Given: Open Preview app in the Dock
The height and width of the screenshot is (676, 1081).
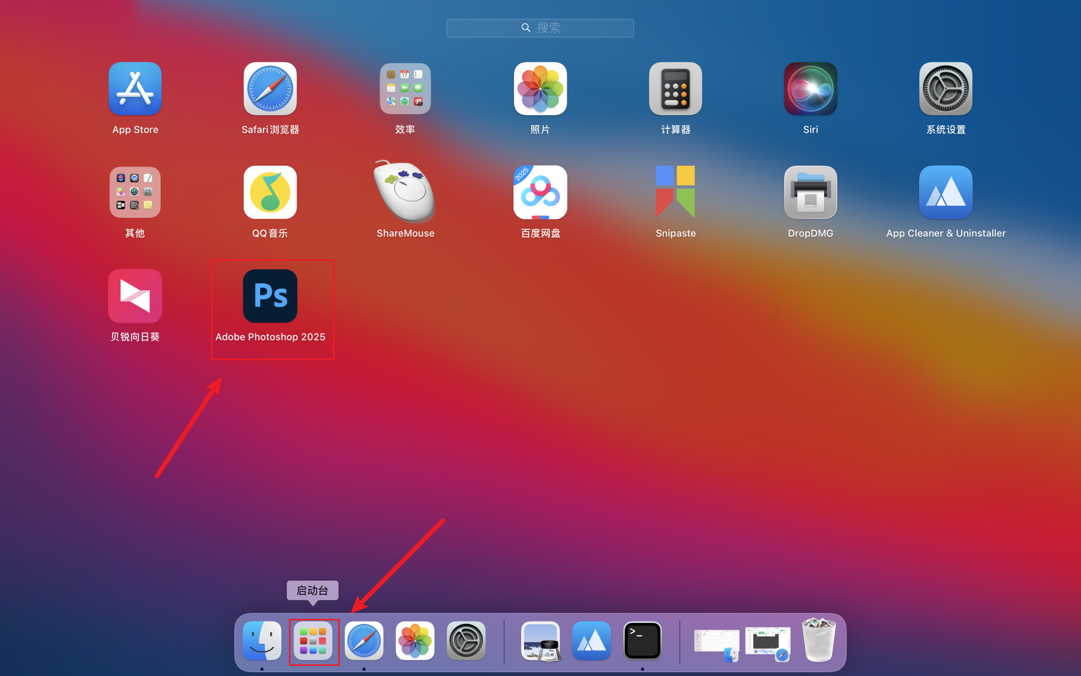Looking at the screenshot, I should (x=540, y=641).
